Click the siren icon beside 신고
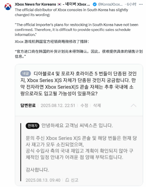The height and width of the screenshot is (187, 146). coord(67,180)
